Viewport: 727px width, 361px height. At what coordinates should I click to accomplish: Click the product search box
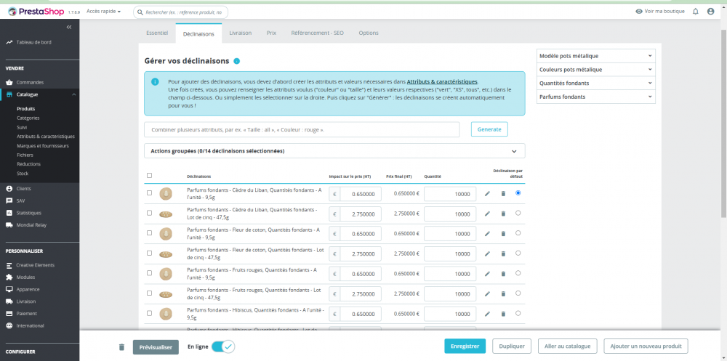click(181, 12)
